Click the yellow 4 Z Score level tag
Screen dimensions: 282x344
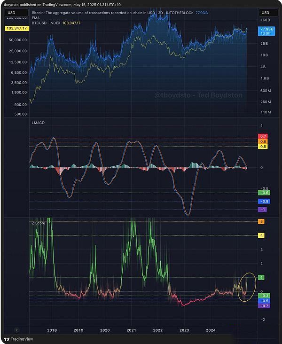(x=262, y=235)
